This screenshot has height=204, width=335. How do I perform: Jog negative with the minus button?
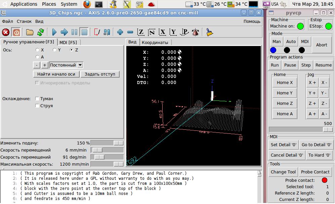37,65
